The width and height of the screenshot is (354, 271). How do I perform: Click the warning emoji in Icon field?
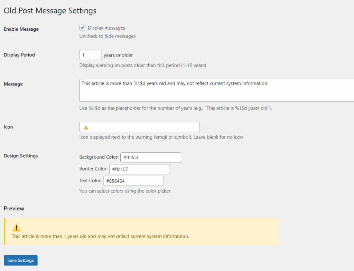pyautogui.click(x=86, y=127)
